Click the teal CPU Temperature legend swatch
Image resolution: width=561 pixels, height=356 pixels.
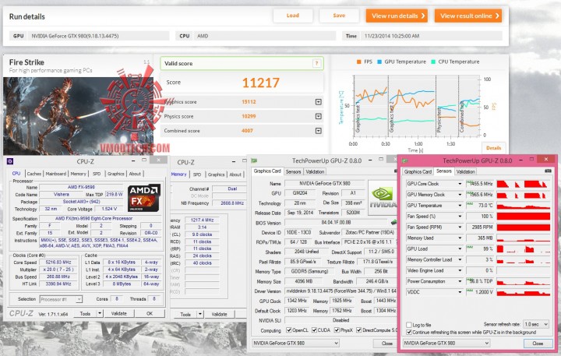pyautogui.click(x=433, y=62)
